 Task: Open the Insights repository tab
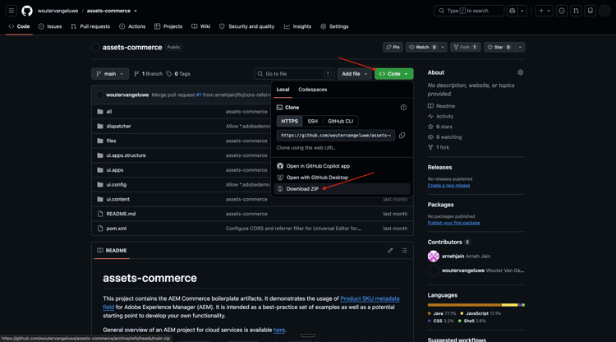[298, 26]
